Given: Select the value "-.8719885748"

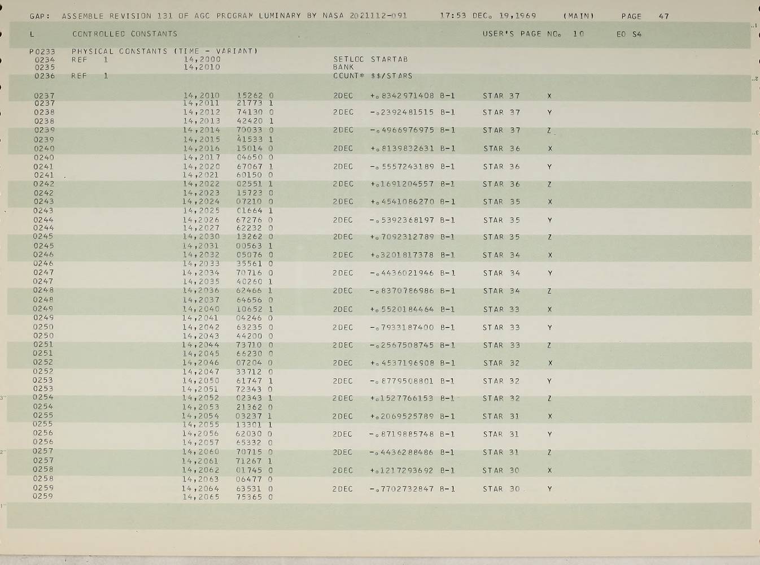Looking at the screenshot, I should click(402, 434).
